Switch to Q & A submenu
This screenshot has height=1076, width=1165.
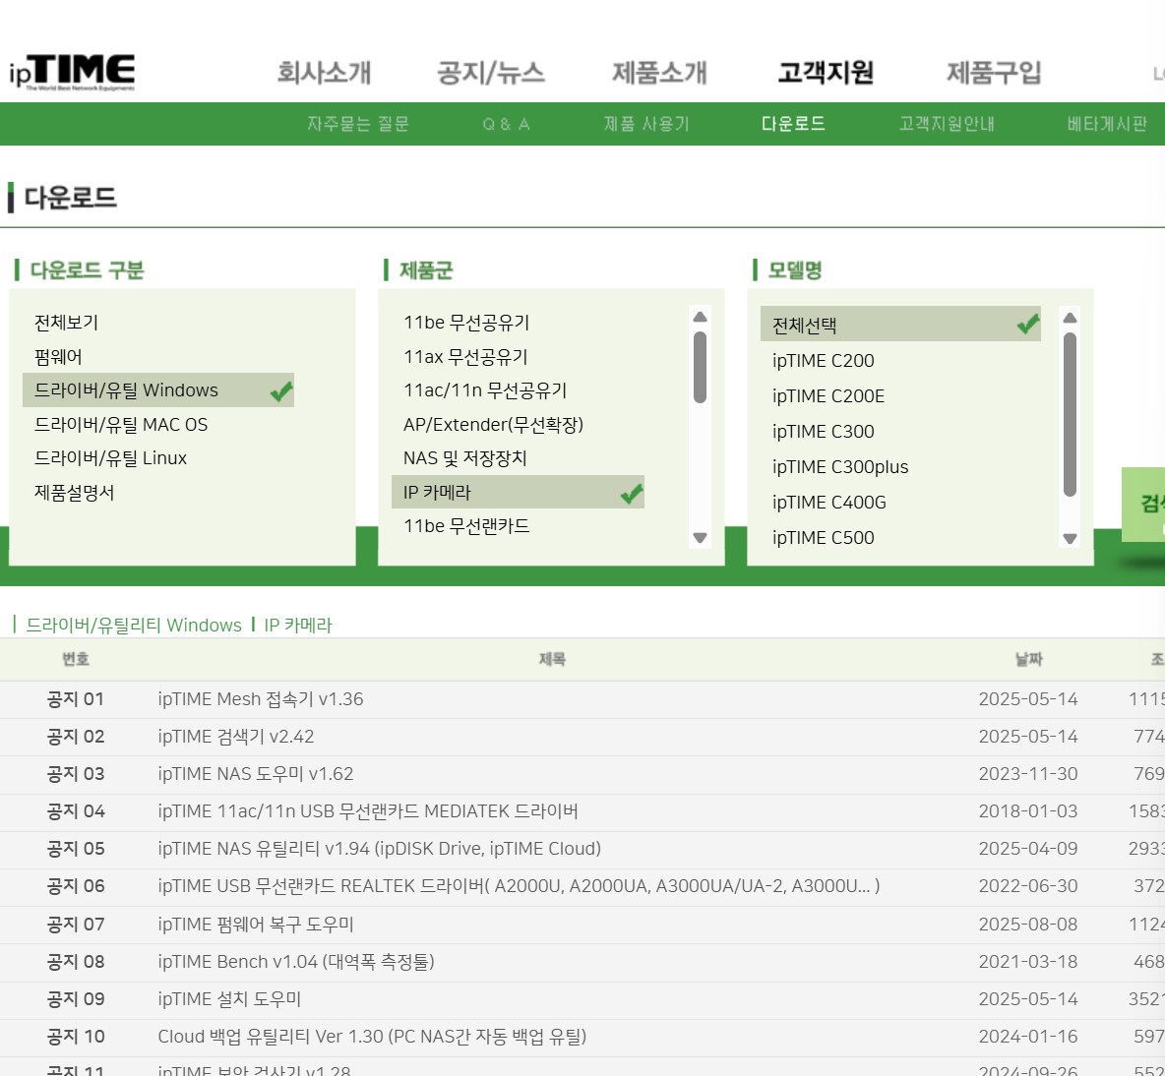click(x=506, y=124)
